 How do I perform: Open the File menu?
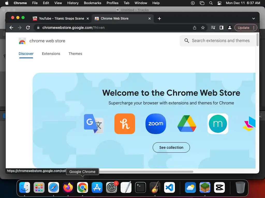(35, 3)
